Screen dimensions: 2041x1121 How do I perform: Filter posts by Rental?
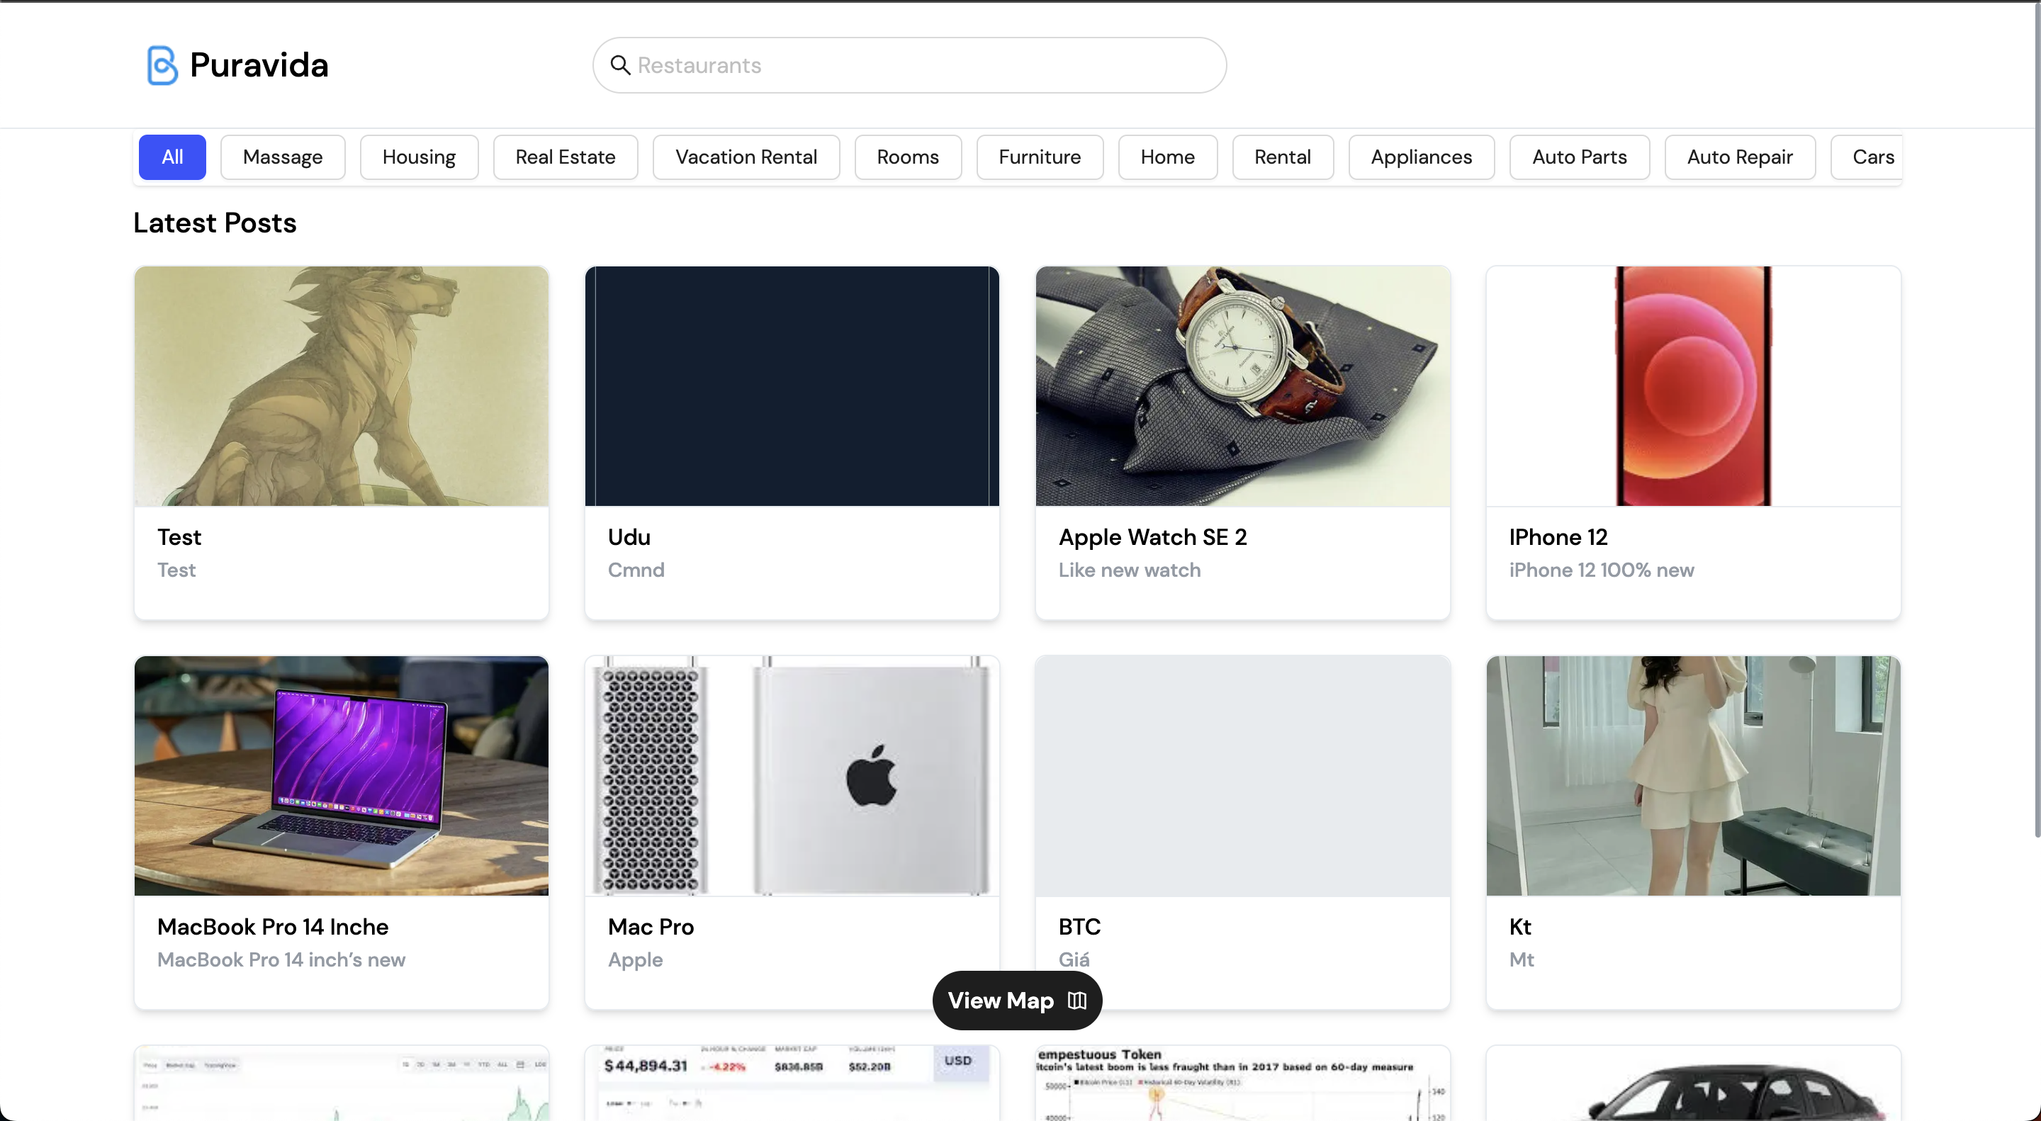(x=1283, y=157)
